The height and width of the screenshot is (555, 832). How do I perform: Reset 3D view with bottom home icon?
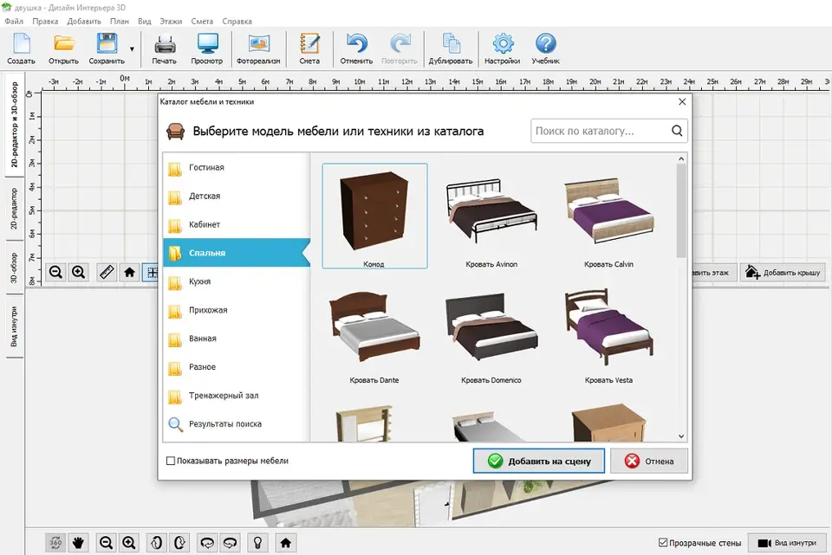click(285, 543)
